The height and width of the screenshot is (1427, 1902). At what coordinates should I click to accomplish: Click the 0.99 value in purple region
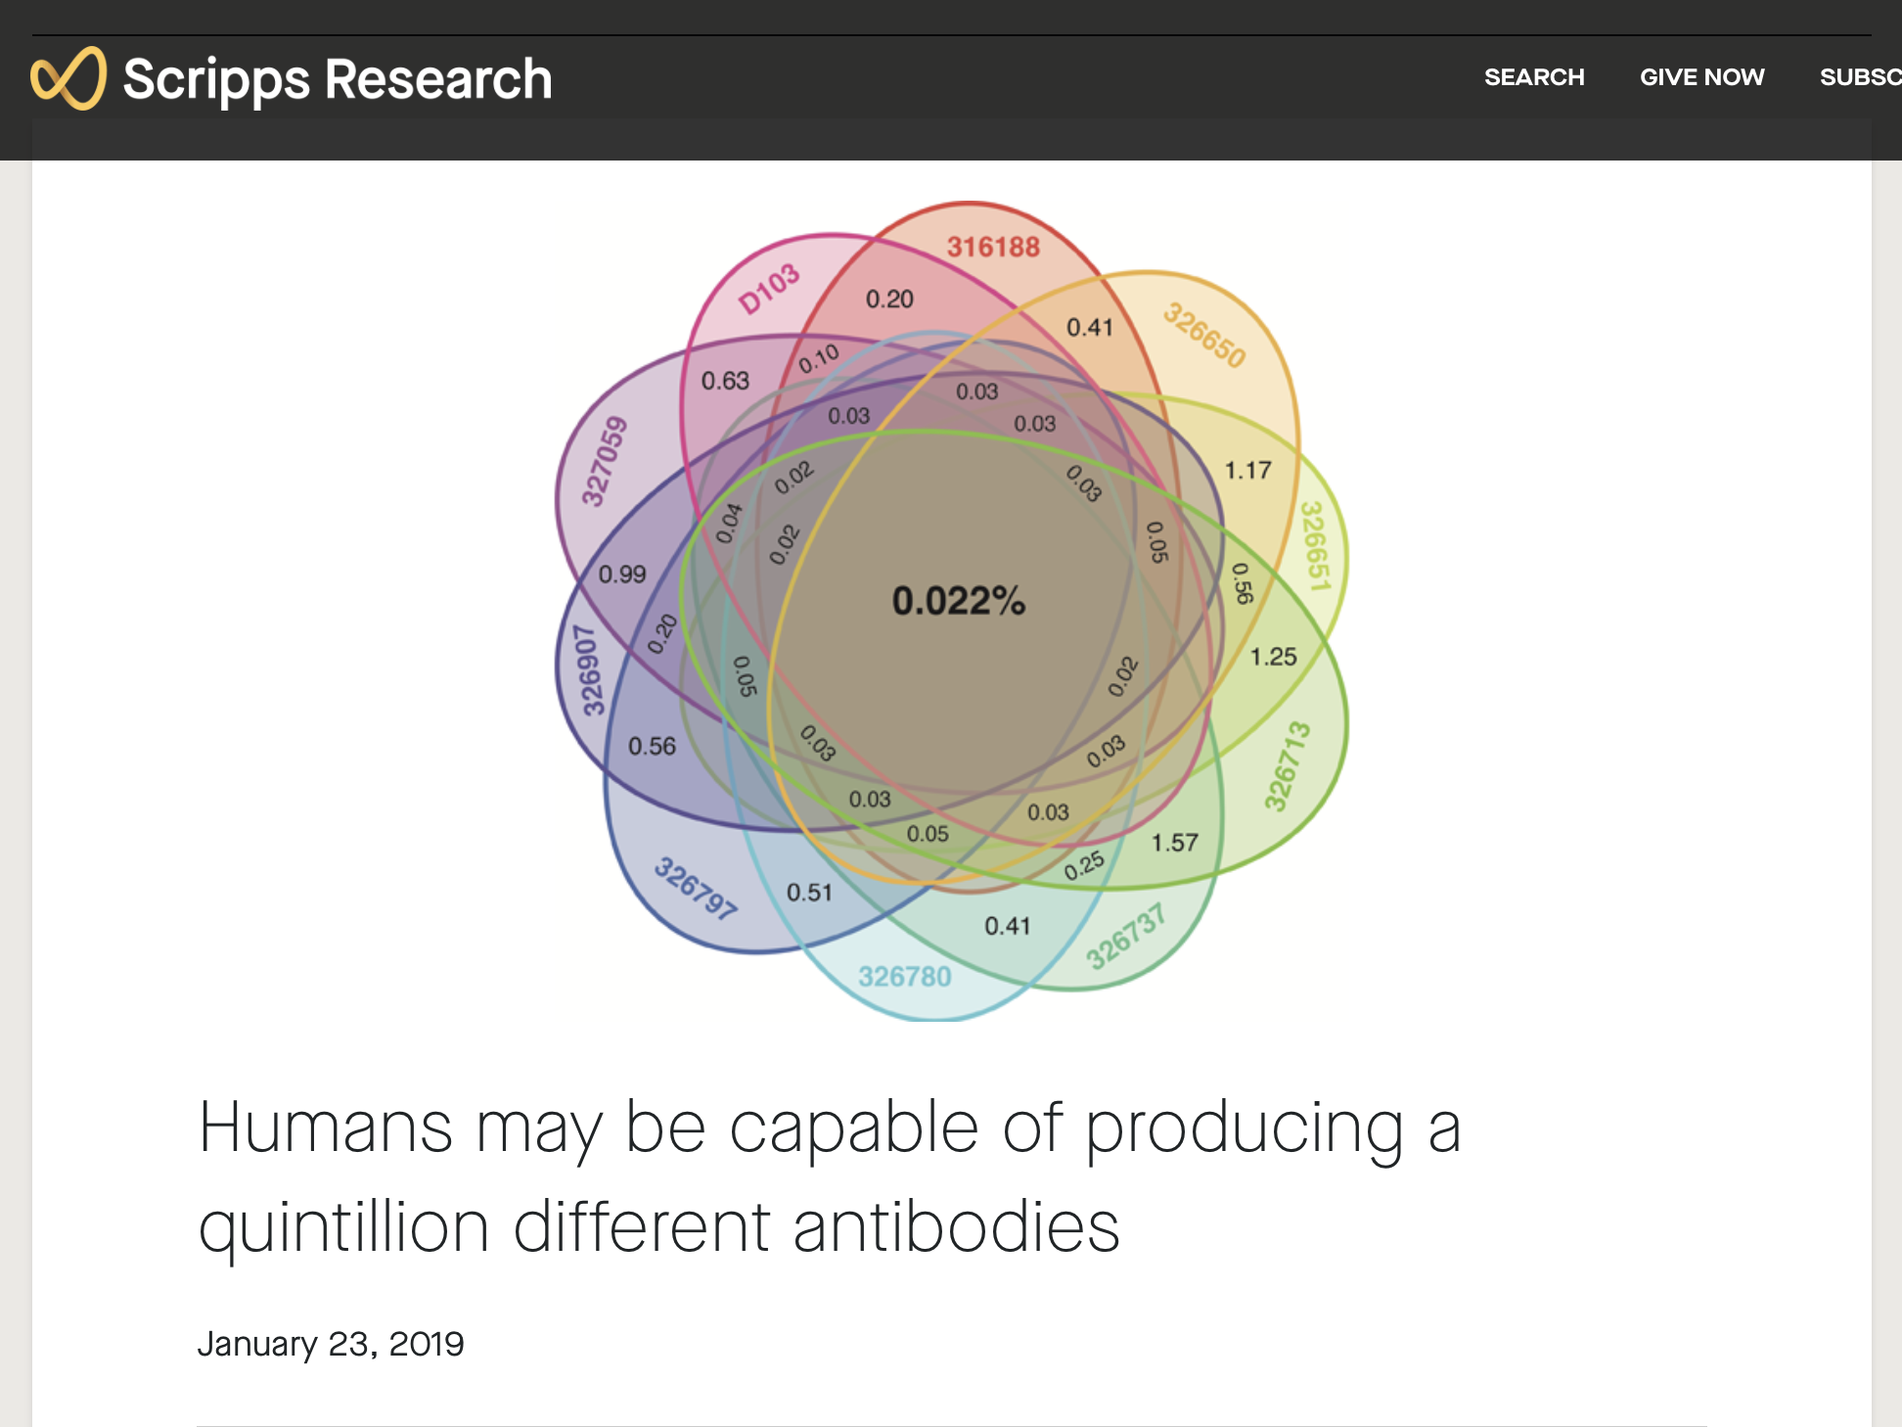(x=622, y=575)
